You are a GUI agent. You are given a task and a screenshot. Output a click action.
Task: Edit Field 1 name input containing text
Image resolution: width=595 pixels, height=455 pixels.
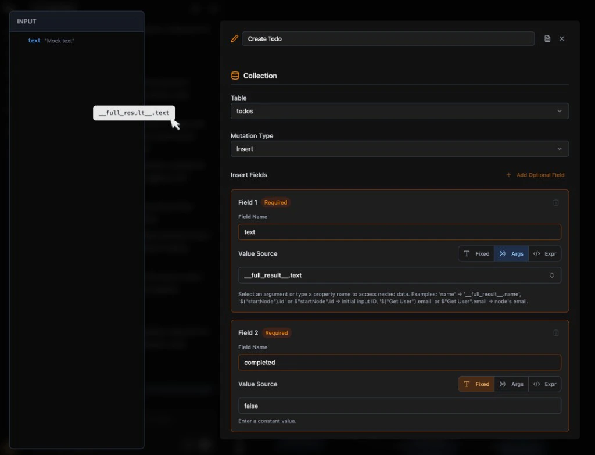point(400,232)
